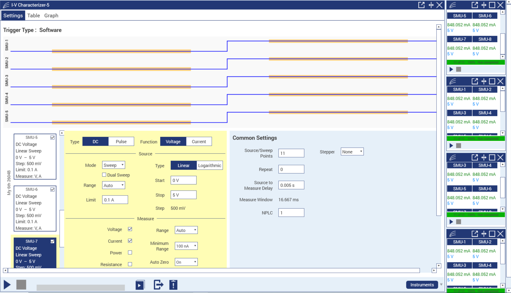Switch to the Table tab
This screenshot has width=511, height=293.
[34, 16]
